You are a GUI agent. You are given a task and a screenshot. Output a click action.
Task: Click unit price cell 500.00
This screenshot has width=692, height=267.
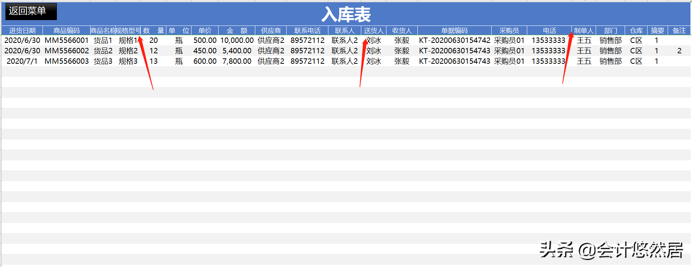[x=205, y=40]
